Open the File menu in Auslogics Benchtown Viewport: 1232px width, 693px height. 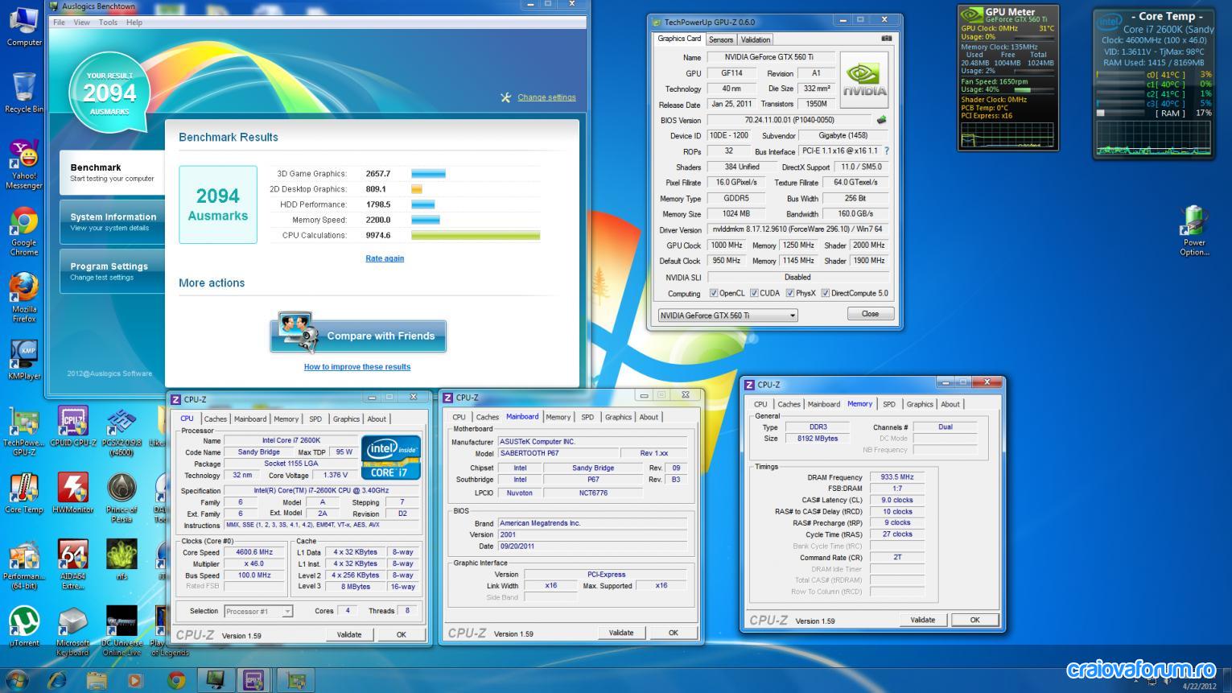click(x=59, y=23)
